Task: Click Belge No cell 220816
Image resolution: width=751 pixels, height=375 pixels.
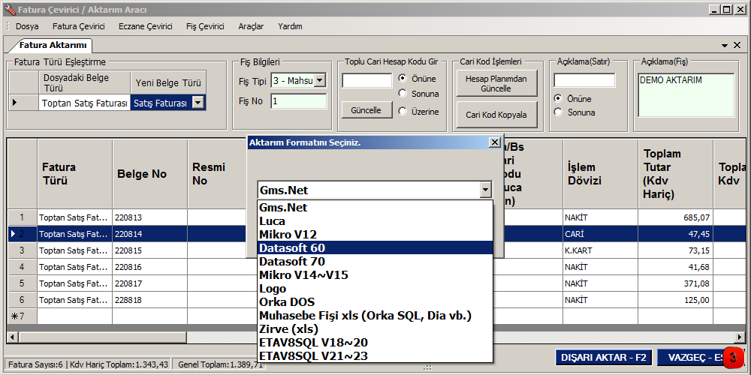Action: 150,266
